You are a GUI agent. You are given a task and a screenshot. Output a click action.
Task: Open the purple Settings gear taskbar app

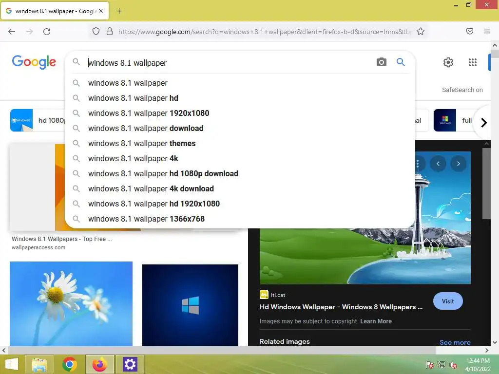[130, 364]
